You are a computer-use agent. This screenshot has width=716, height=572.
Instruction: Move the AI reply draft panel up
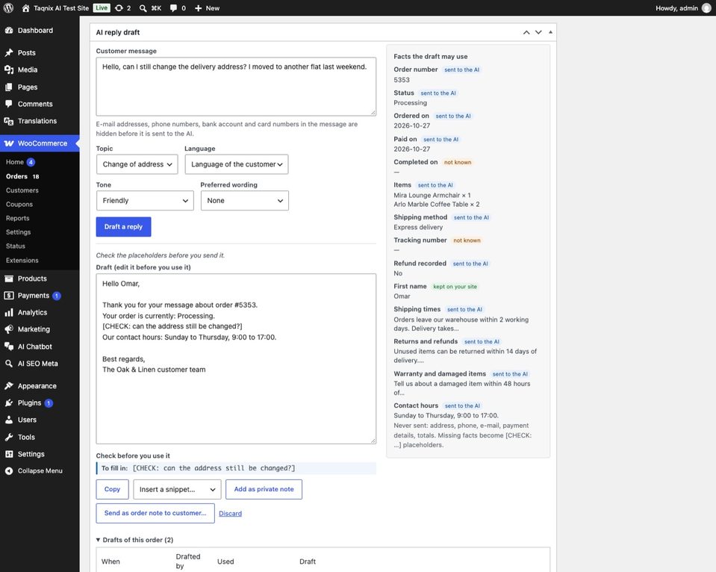526,32
